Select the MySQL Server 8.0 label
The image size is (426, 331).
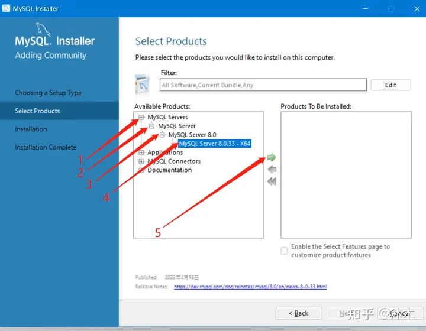(x=192, y=135)
